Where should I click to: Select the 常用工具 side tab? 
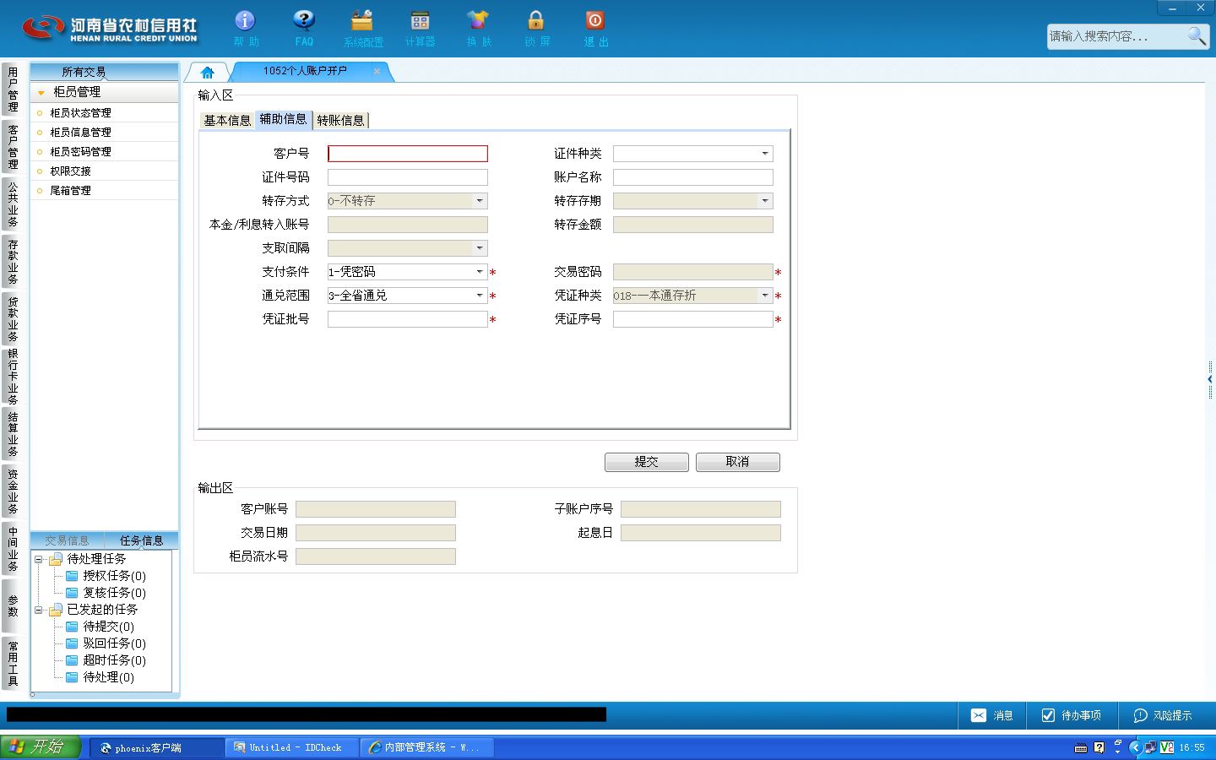tap(12, 663)
